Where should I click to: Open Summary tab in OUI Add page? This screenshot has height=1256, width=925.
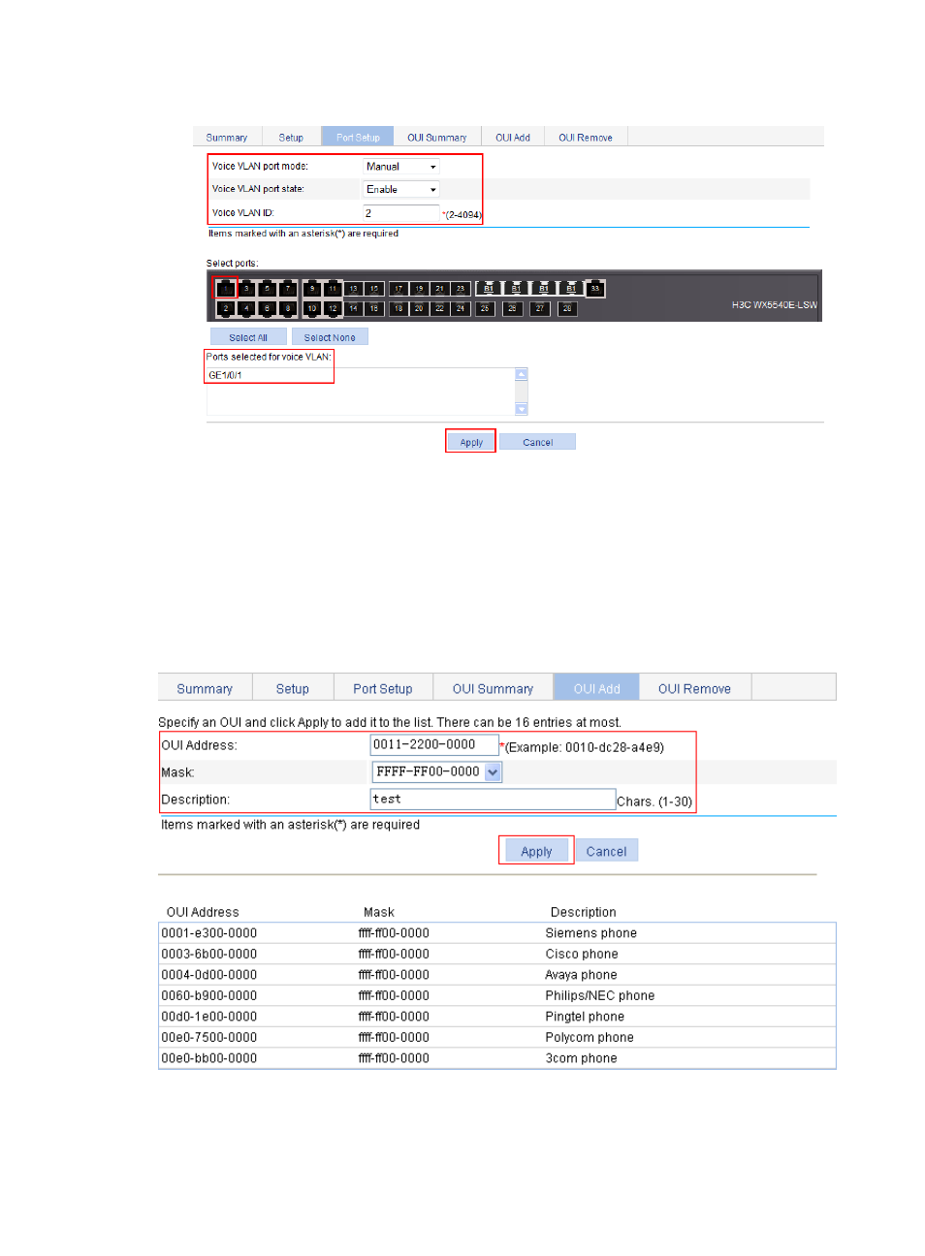(x=205, y=688)
